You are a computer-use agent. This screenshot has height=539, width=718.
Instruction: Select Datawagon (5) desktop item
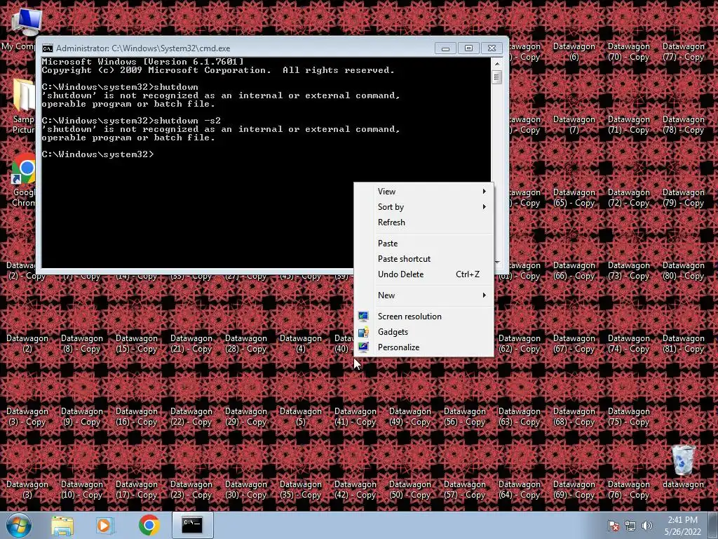300,416
